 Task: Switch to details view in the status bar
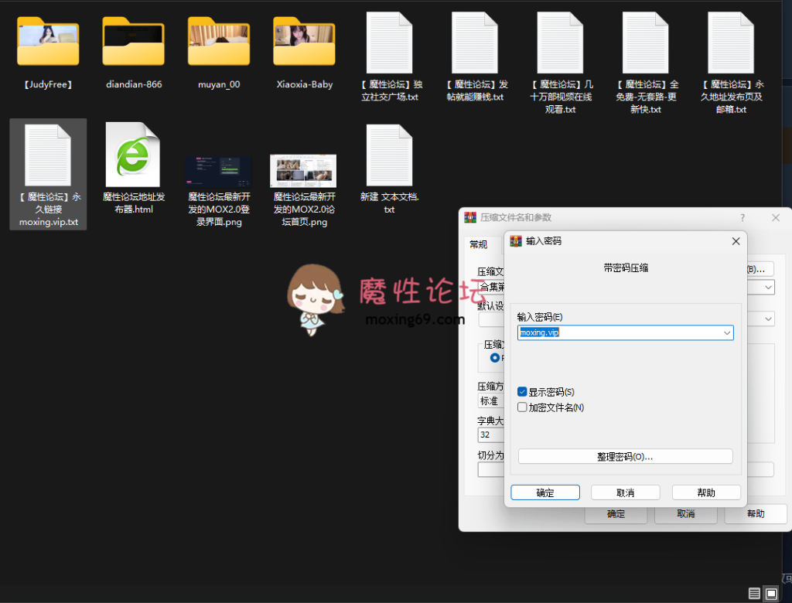[x=754, y=592]
